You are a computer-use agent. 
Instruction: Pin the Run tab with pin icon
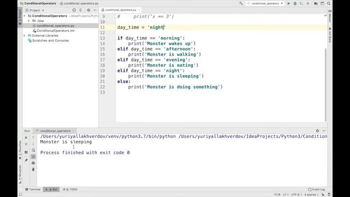[26, 160]
